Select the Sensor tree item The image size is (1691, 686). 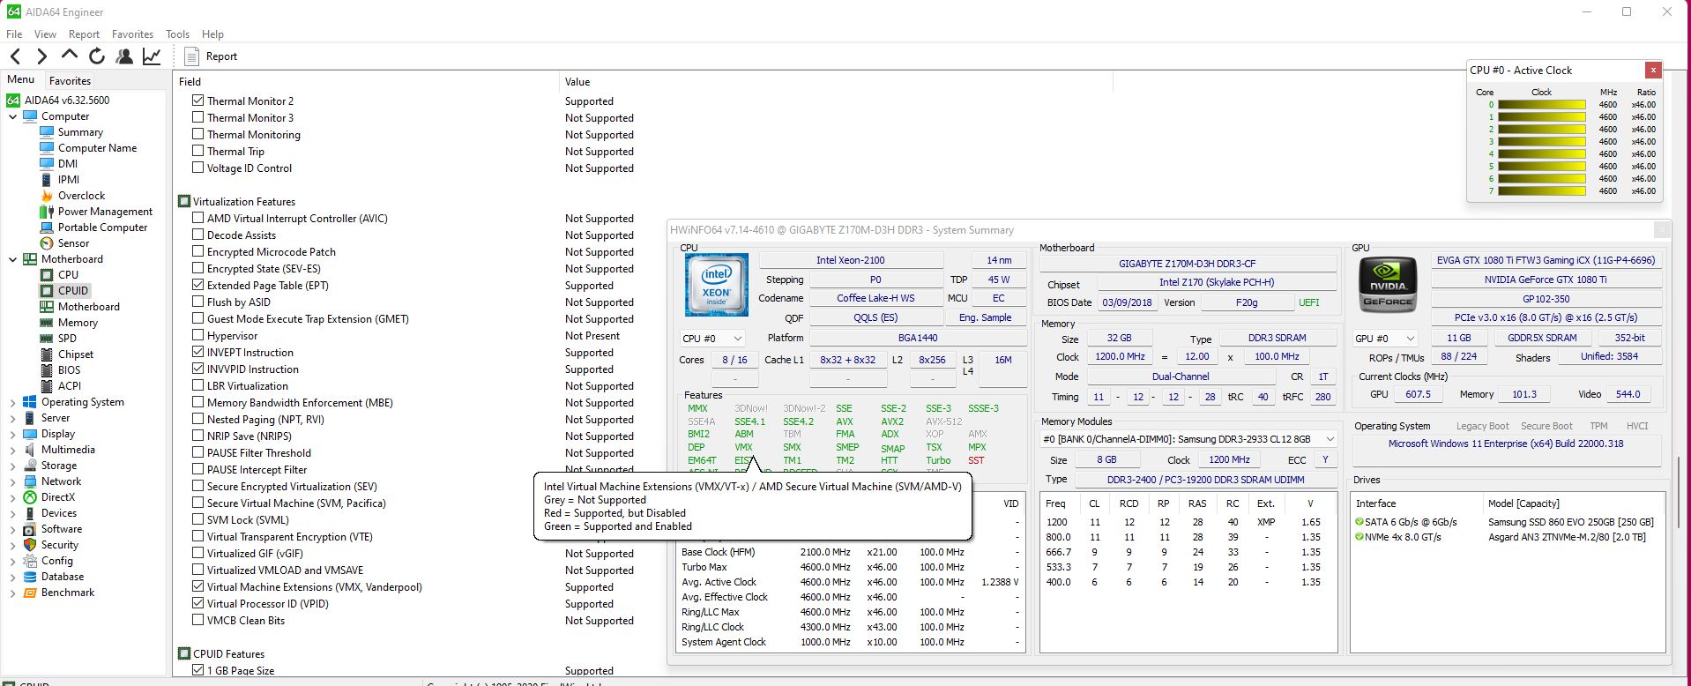click(73, 243)
